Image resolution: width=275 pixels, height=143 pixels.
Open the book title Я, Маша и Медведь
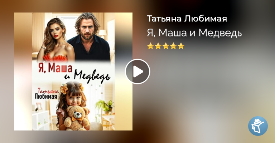(x=194, y=33)
